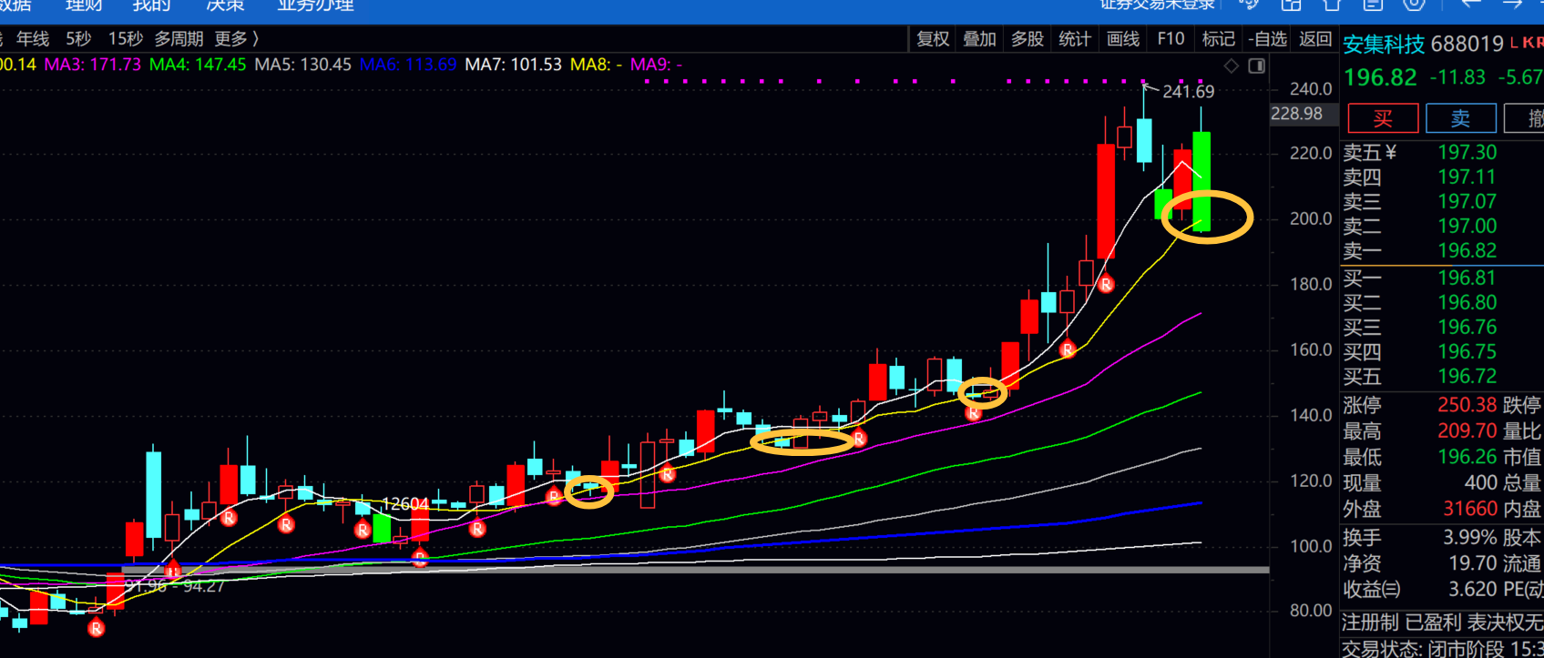Click the 返回 return button
This screenshot has height=658, width=1544.
pyautogui.click(x=1314, y=39)
